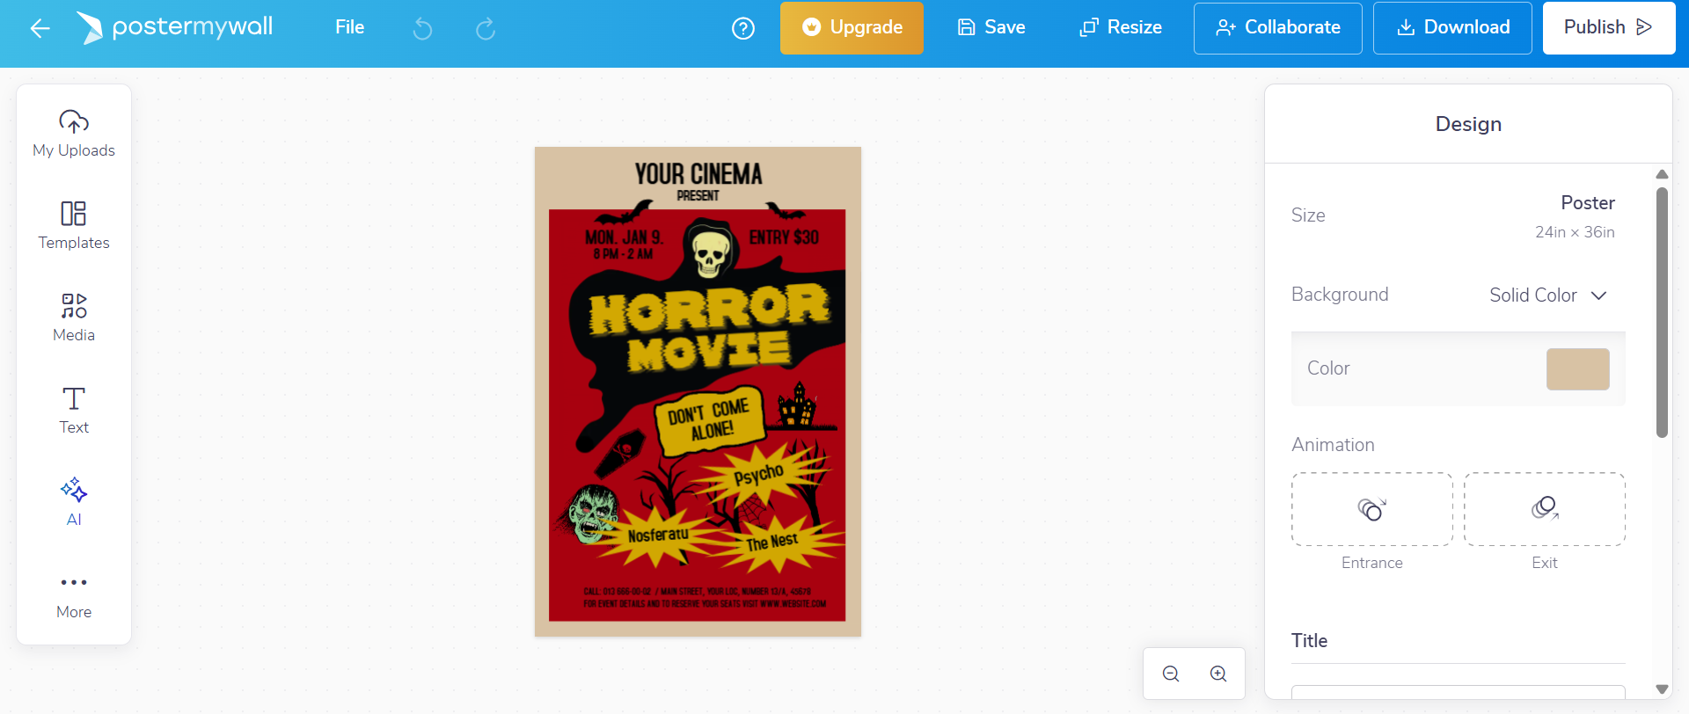Open the My Uploads panel
Viewport: 1689px width, 714px height.
tap(74, 134)
